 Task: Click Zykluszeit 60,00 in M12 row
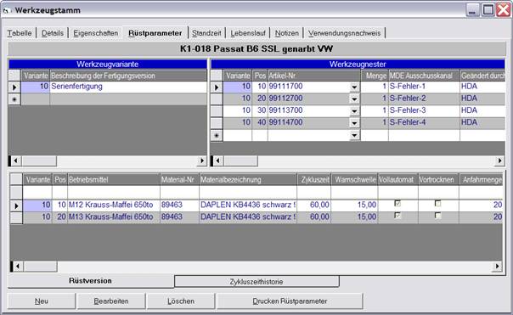314,205
